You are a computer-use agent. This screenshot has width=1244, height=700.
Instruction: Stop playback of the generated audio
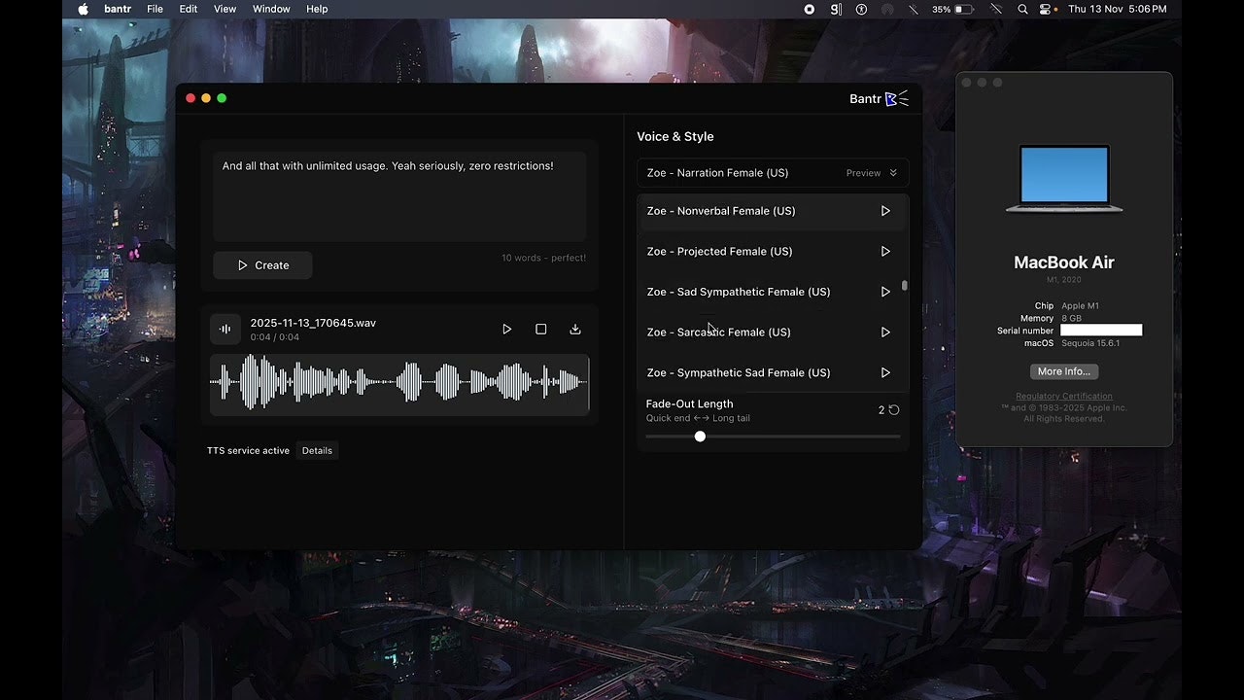pos(541,330)
